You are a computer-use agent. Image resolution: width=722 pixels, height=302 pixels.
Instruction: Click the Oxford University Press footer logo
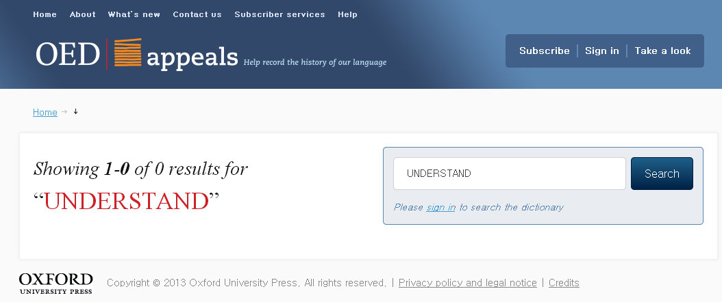(x=55, y=283)
